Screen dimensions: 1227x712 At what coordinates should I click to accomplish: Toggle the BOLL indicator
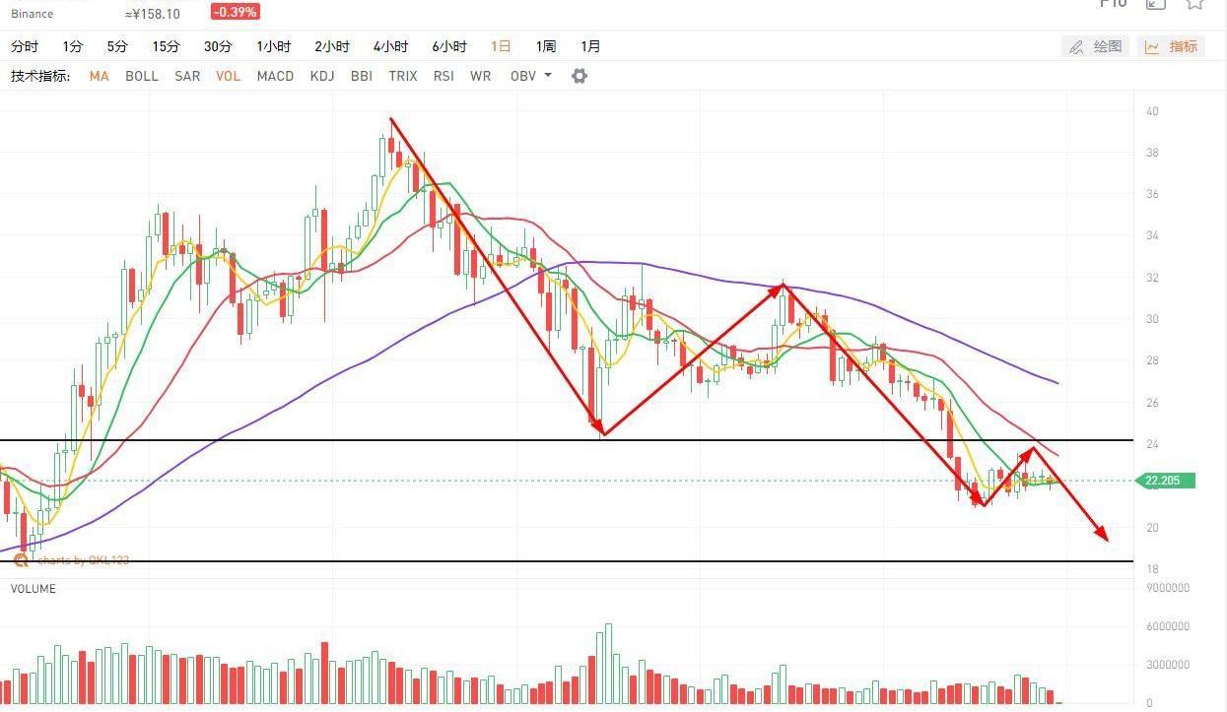point(142,76)
